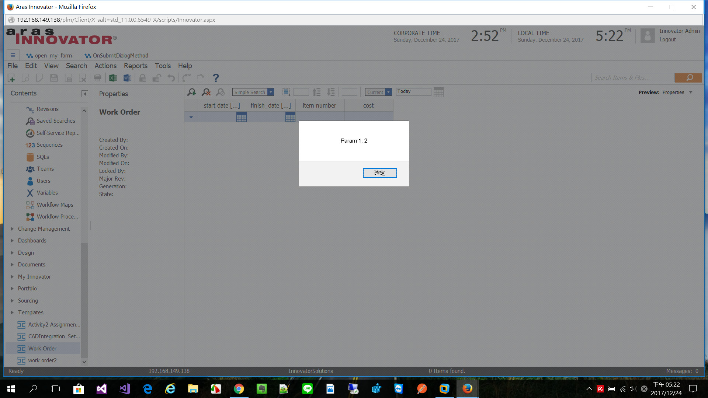Open the Help question mark icon
Viewport: 708px width, 398px height.
click(x=216, y=78)
